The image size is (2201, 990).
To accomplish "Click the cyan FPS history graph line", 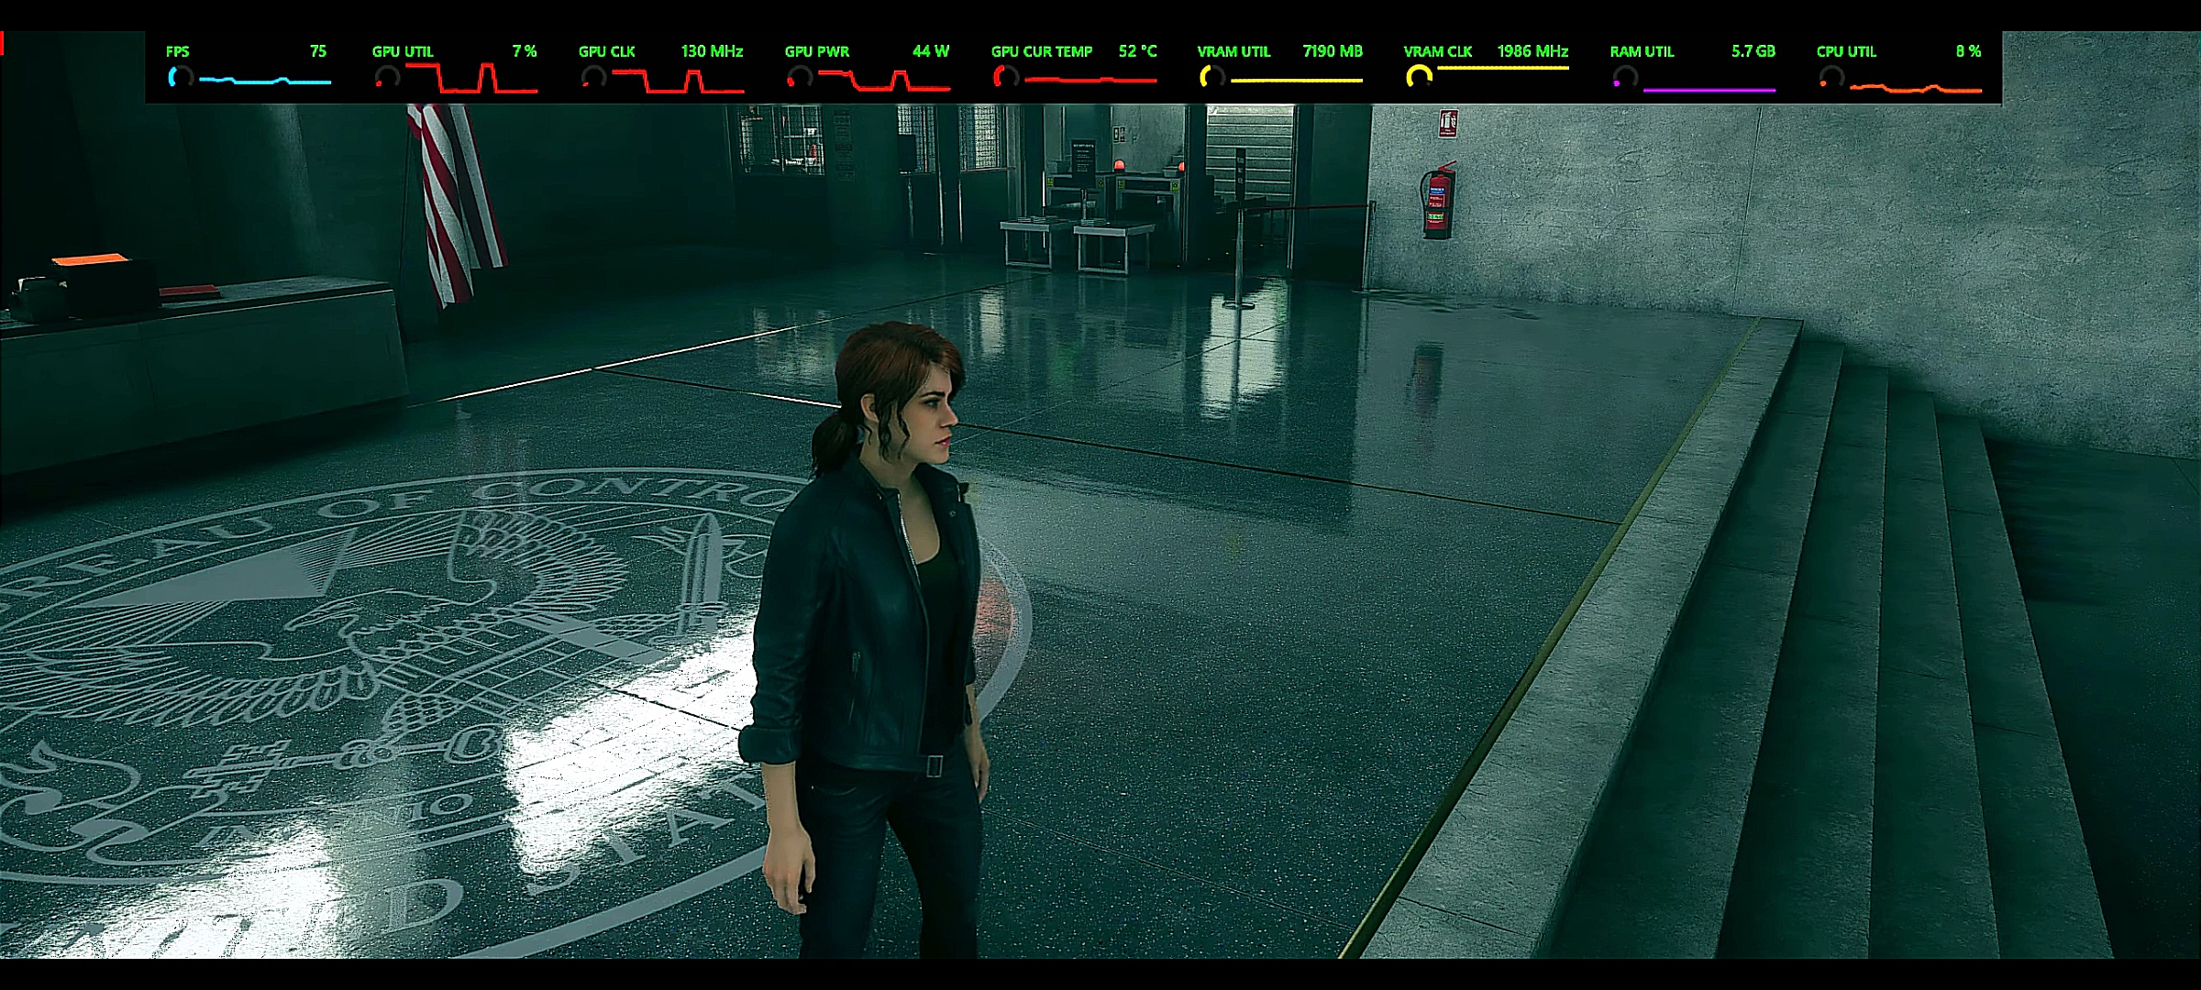I will coord(265,81).
